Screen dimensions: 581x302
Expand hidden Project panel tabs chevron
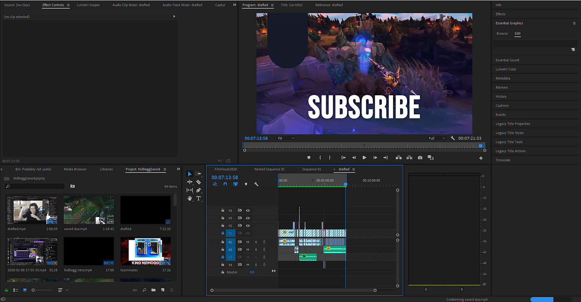pyautogui.click(x=178, y=169)
